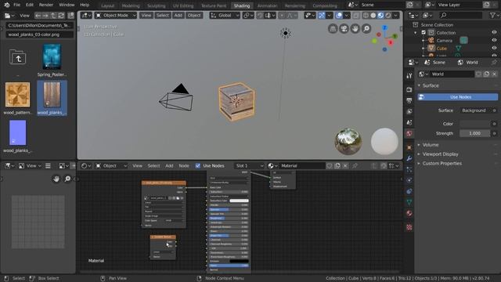Viewport: 501px width, 282px height.
Task: Click the Use Nodes button in World panel
Action: 457,97
